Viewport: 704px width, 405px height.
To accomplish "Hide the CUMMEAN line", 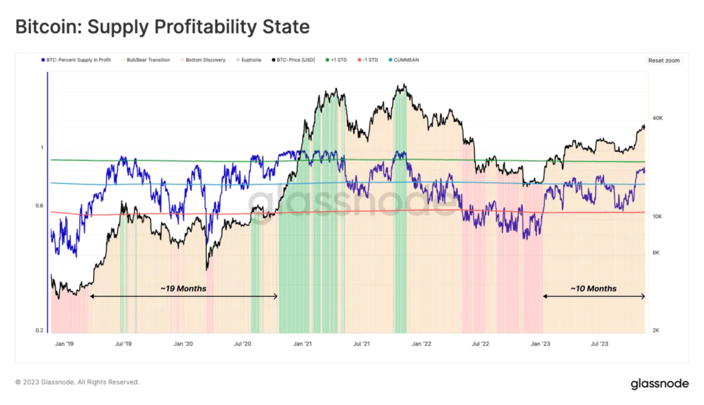I will (x=404, y=60).
